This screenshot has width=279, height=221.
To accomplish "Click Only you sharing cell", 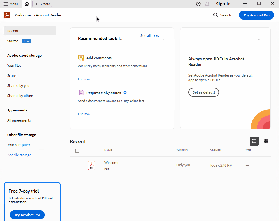I will click(x=183, y=165).
